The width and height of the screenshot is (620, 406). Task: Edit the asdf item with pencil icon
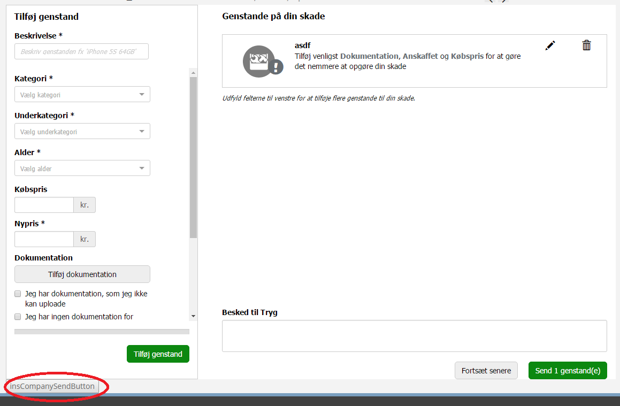pos(550,45)
